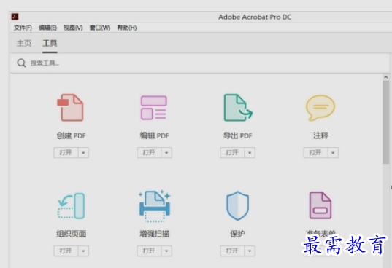Screen dimensions: 392x268
Task: Click the magnifier icon in search tools bar
Action: coord(21,63)
